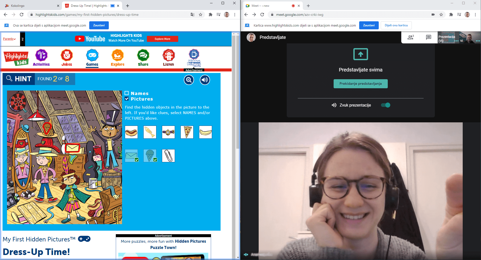Open the Jokes section icon
This screenshot has width=481, height=260.
[x=67, y=58]
